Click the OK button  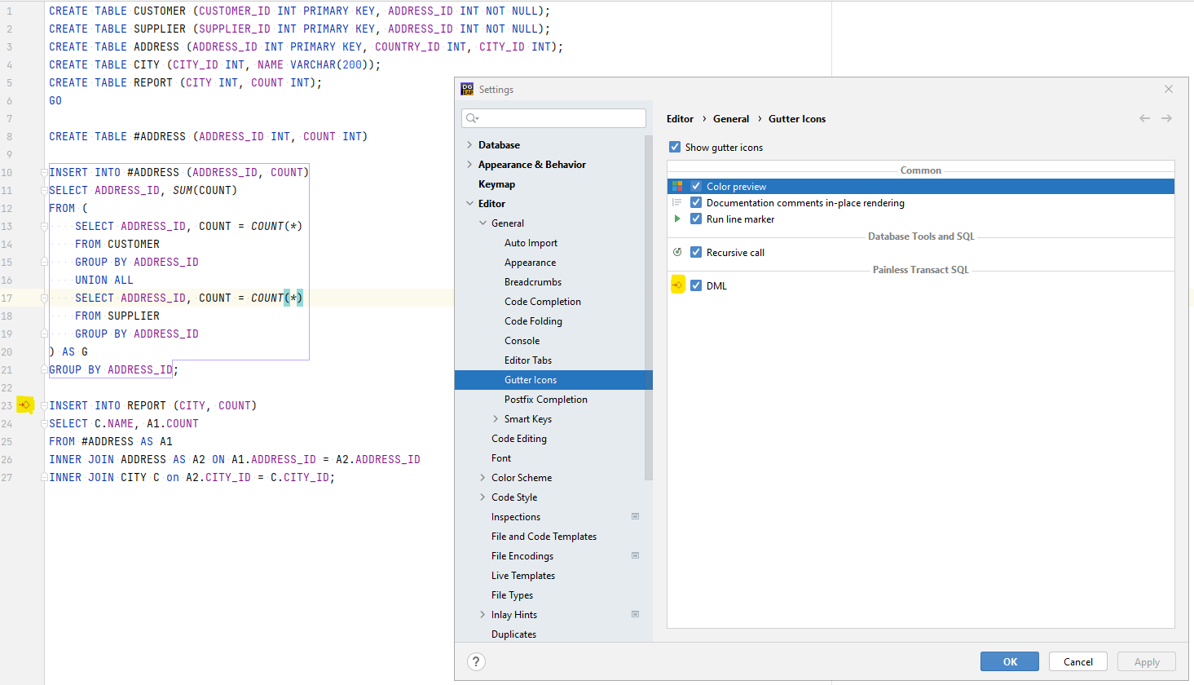click(x=1010, y=661)
